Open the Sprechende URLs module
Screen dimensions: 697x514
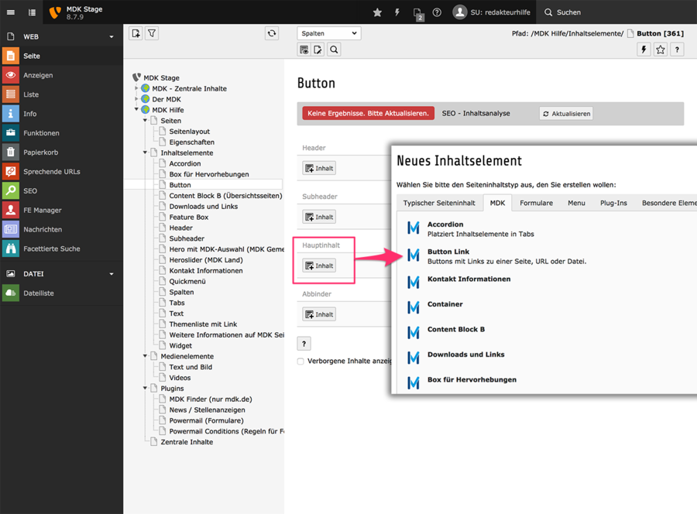point(62,172)
